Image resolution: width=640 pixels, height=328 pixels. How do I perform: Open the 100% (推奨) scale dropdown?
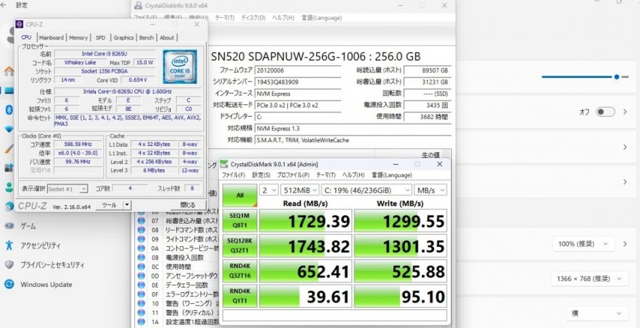(x=583, y=244)
